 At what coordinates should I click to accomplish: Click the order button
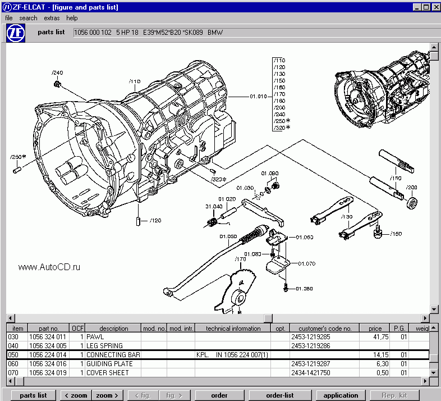pyautogui.click(x=219, y=395)
